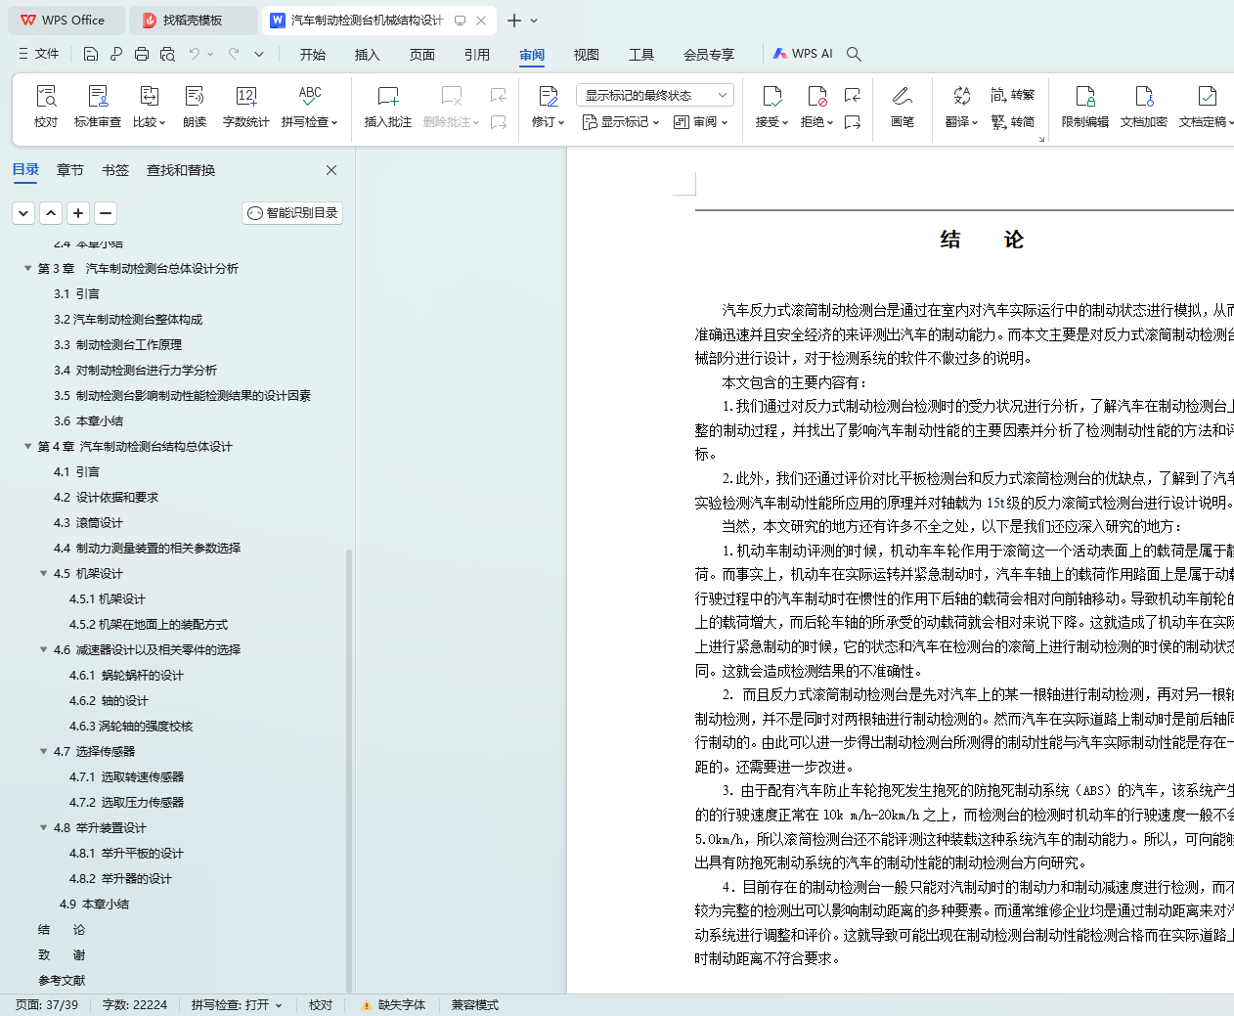Switch to the 引用 ribbon tab

477,55
